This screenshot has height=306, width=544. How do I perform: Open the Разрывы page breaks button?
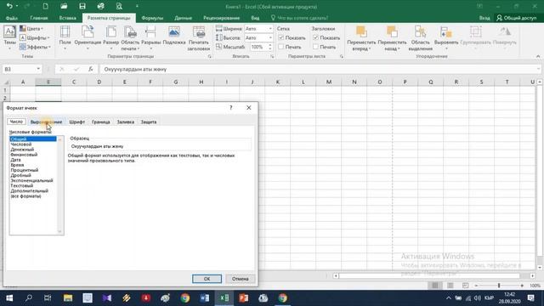pos(151,37)
